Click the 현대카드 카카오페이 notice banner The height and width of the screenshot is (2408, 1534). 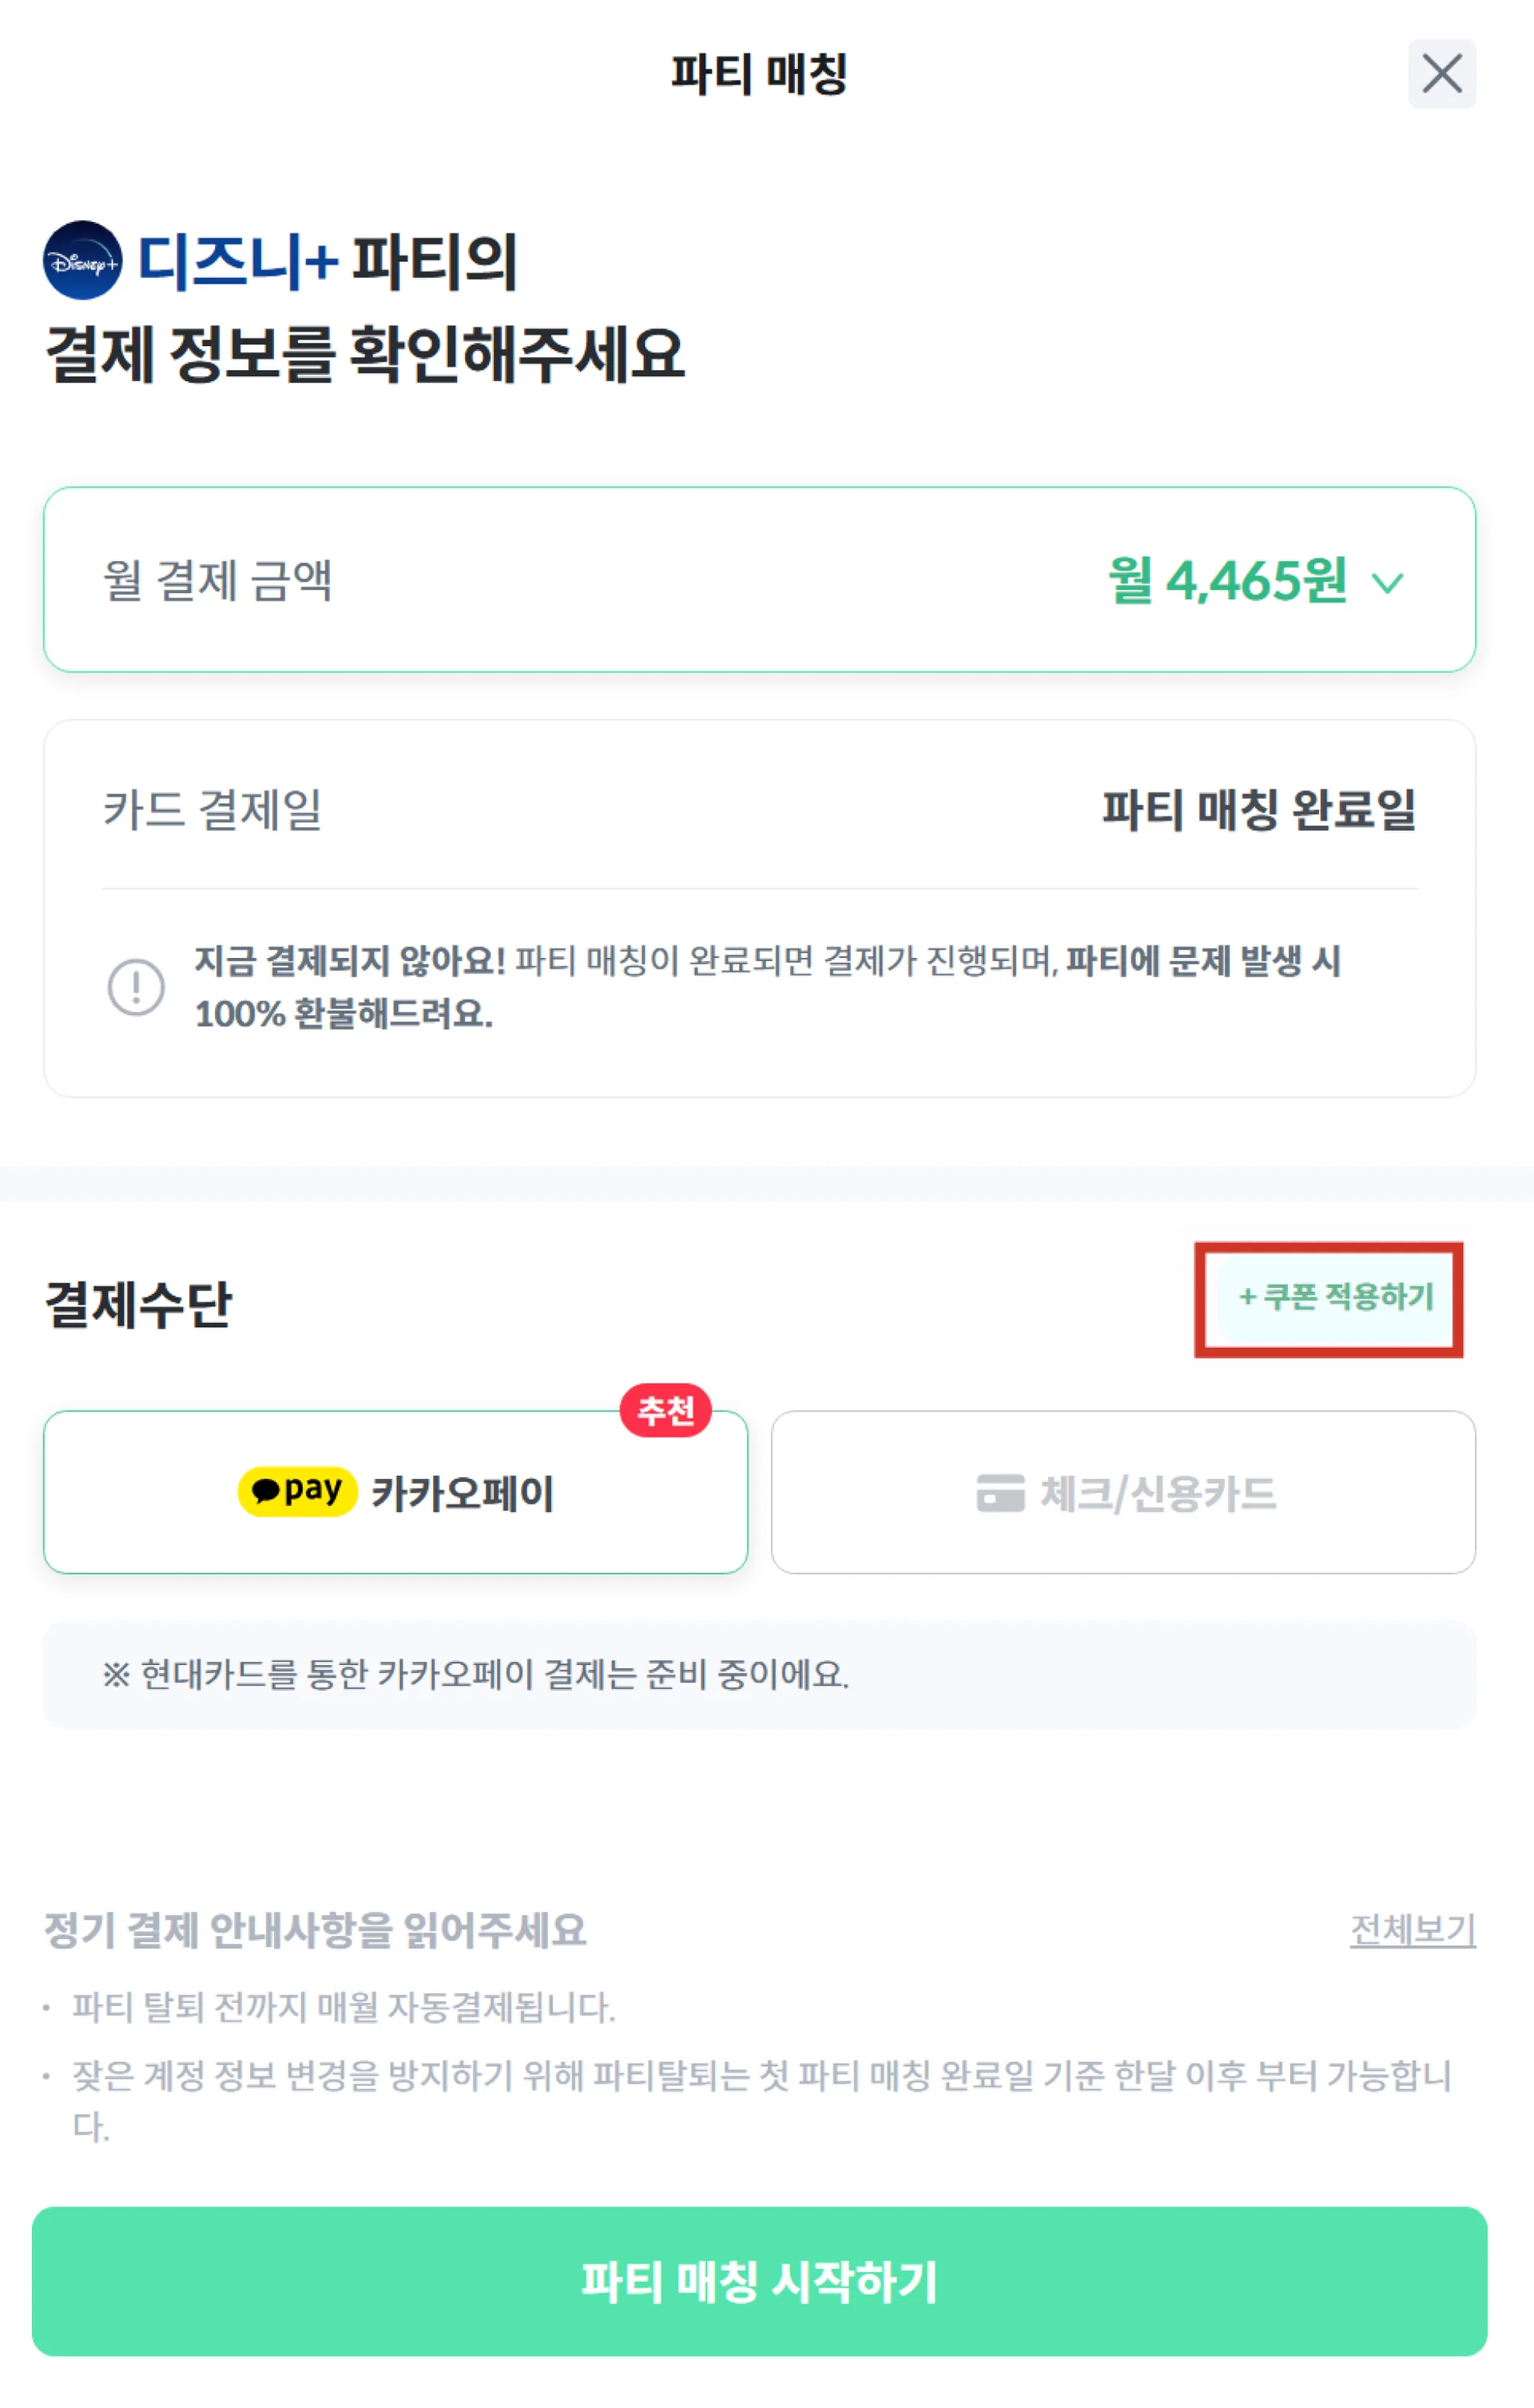758,1675
